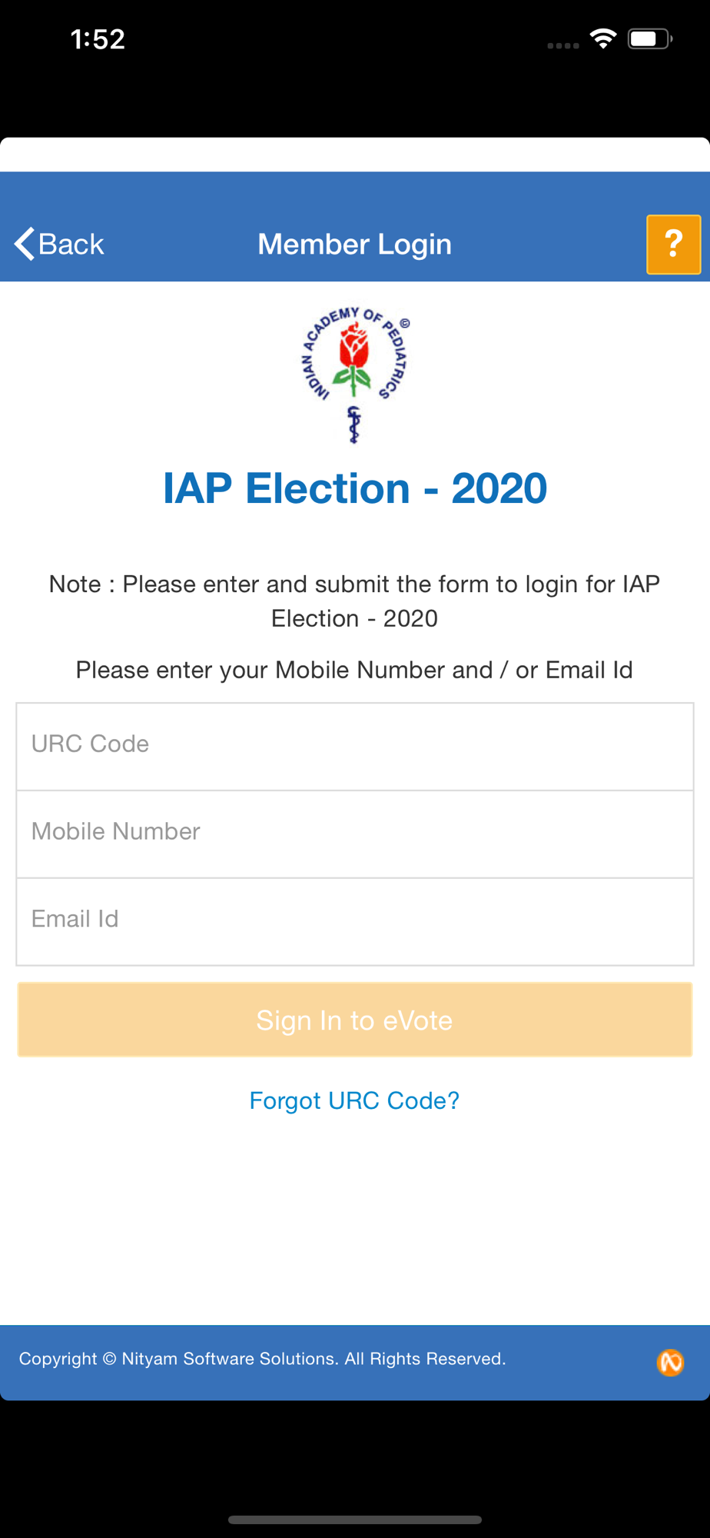Tap the Nityam Software Solutions copyright text

click(262, 1359)
